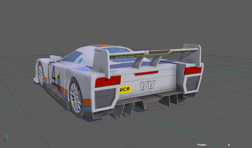
Task: Select the number 4 decal on the door
Action: coord(54,73)
